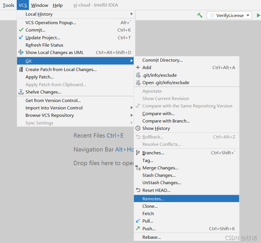Click the Shelve Changes download icon

[x=21, y=92]
